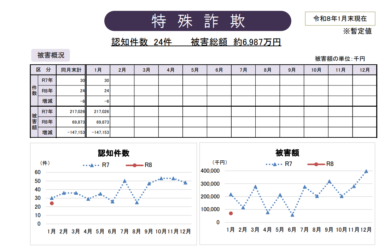The width and height of the screenshot is (390, 249).
Task: Click the 令和8年1月末現在 date box
Action: click(x=340, y=19)
